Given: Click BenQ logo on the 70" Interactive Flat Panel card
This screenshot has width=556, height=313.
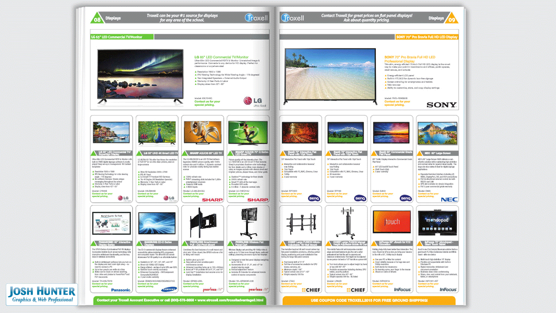Looking at the screenshot, I should [x=314, y=198].
